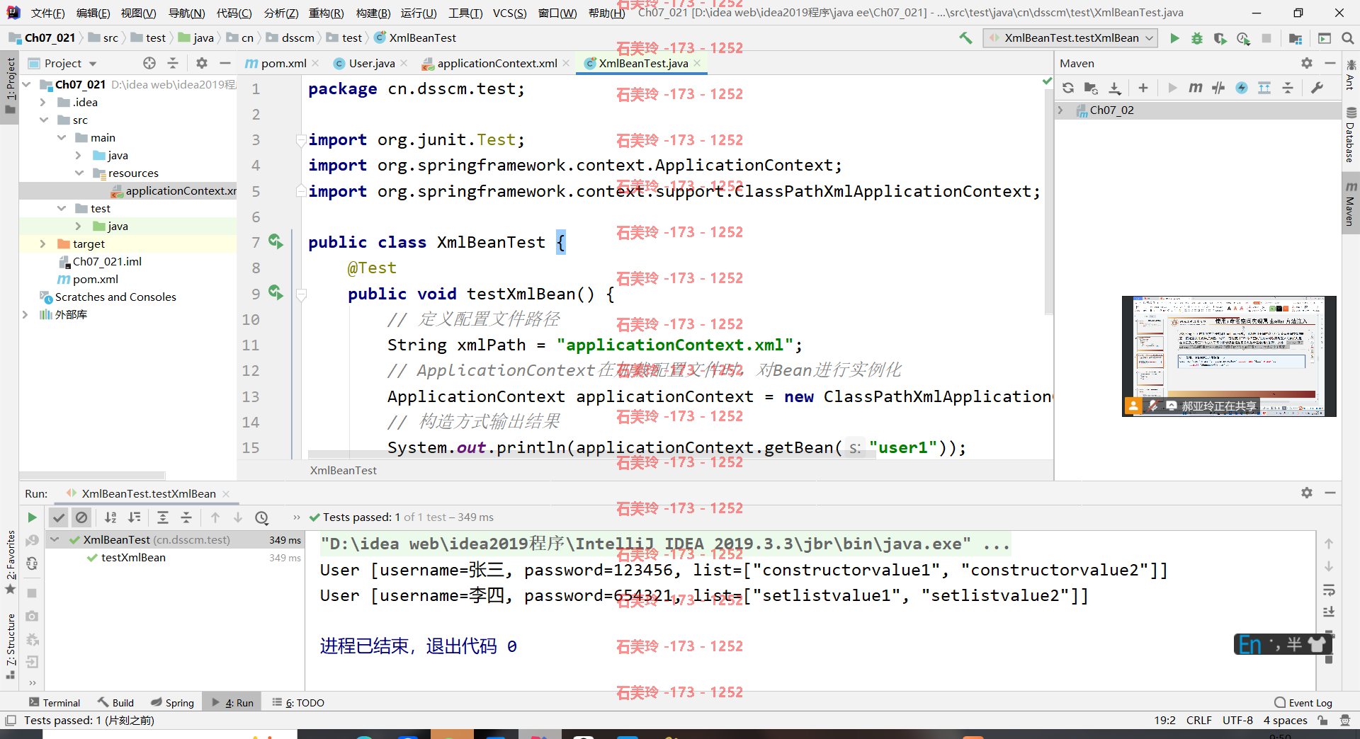The image size is (1360, 739).
Task: Open the Event Log
Action: (x=1303, y=702)
